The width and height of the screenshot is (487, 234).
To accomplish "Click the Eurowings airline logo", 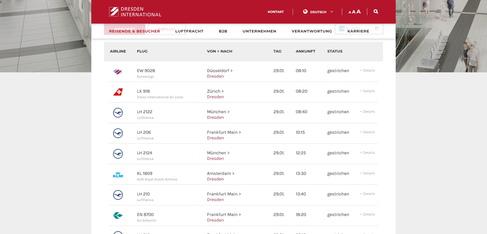I will pos(118,72).
